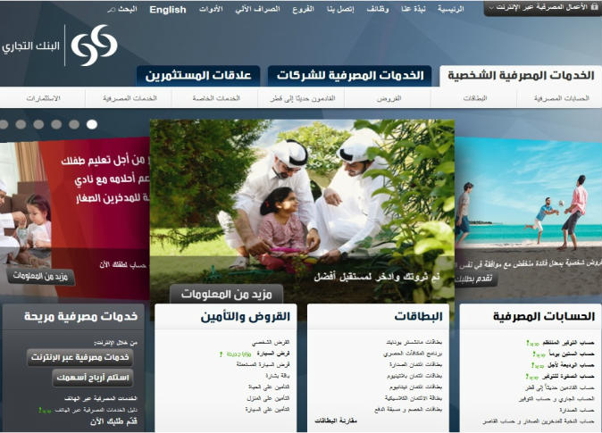Open حساب التوفير المنتظم link
Image resolution: width=602 pixels, height=433 pixels.
coord(568,343)
